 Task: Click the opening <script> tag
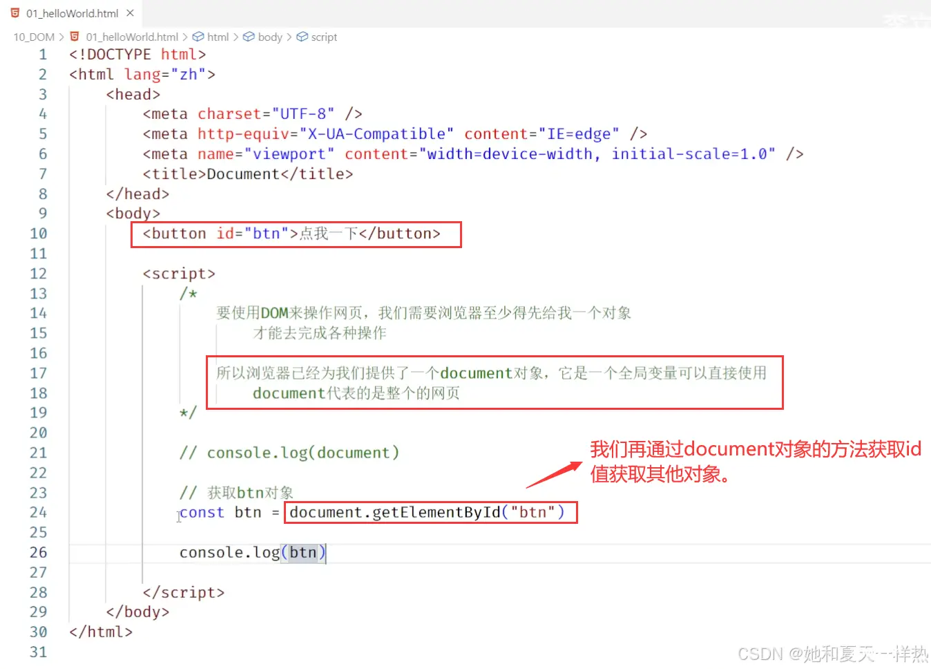179,274
